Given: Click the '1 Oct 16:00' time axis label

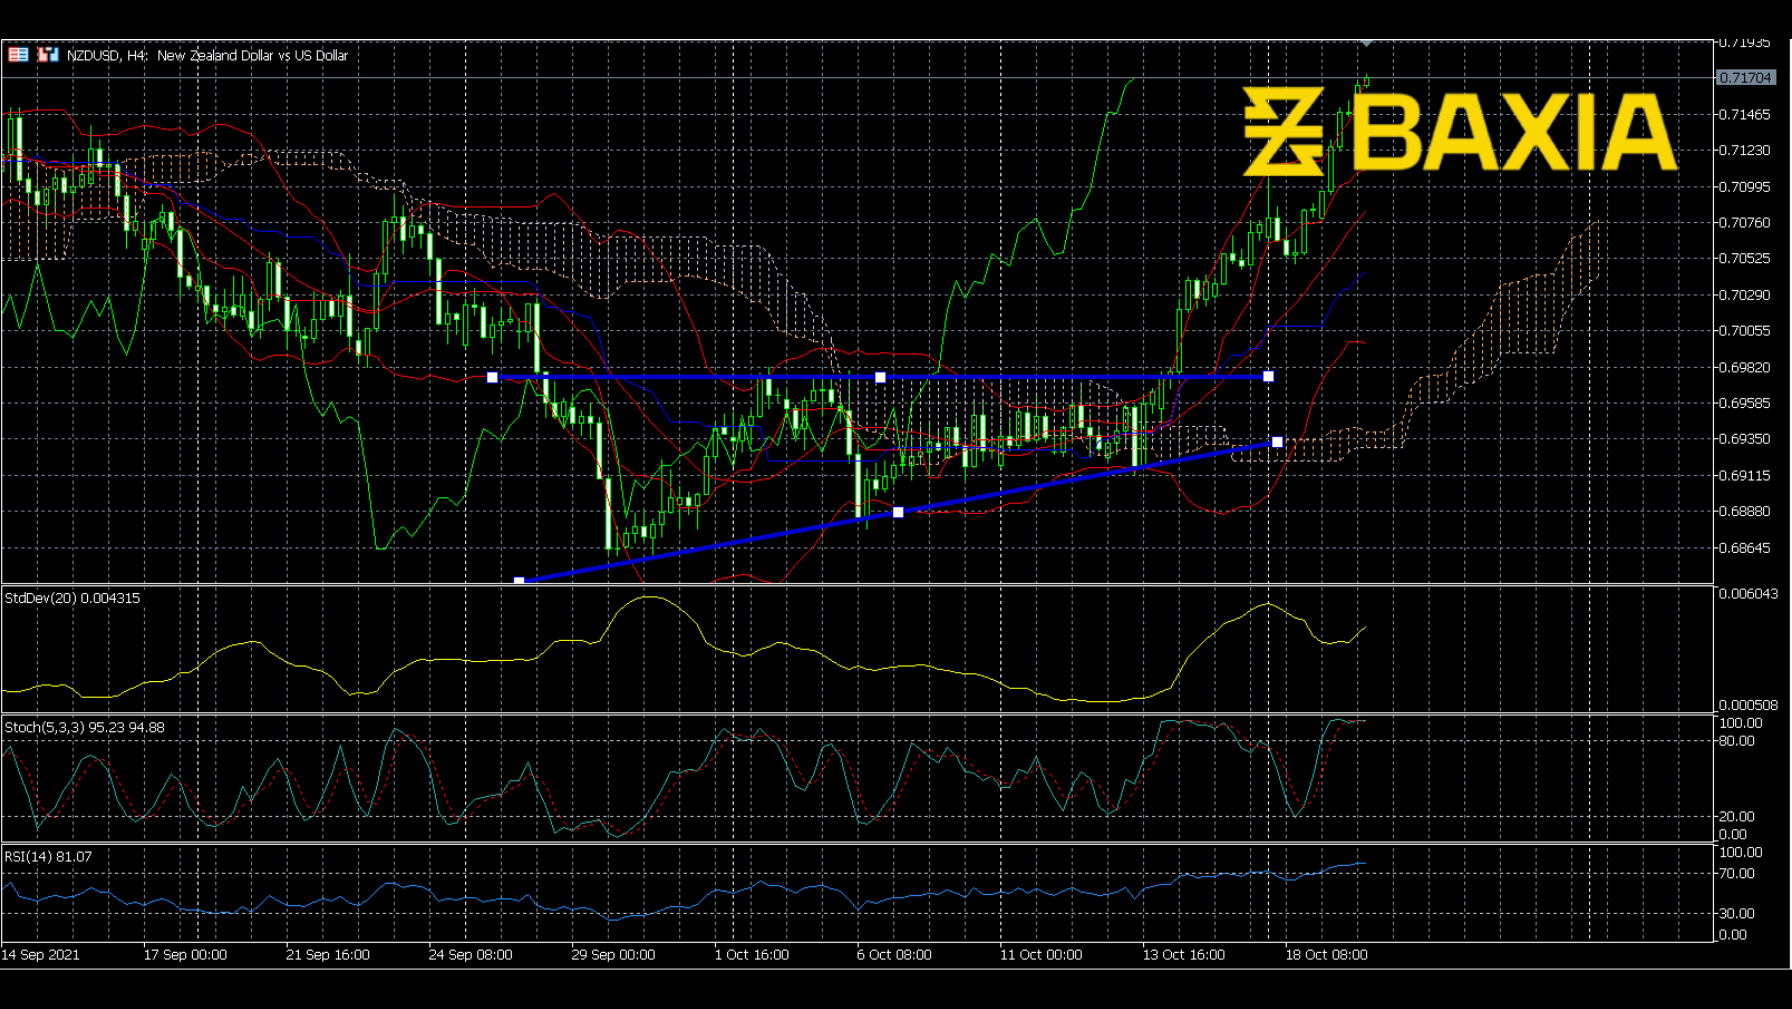Looking at the screenshot, I should [752, 955].
